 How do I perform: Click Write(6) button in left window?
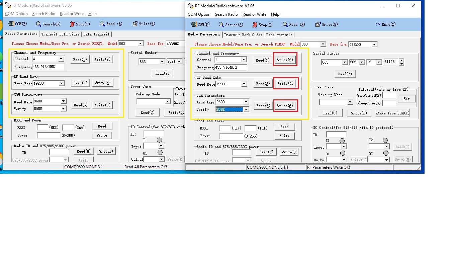click(102, 105)
